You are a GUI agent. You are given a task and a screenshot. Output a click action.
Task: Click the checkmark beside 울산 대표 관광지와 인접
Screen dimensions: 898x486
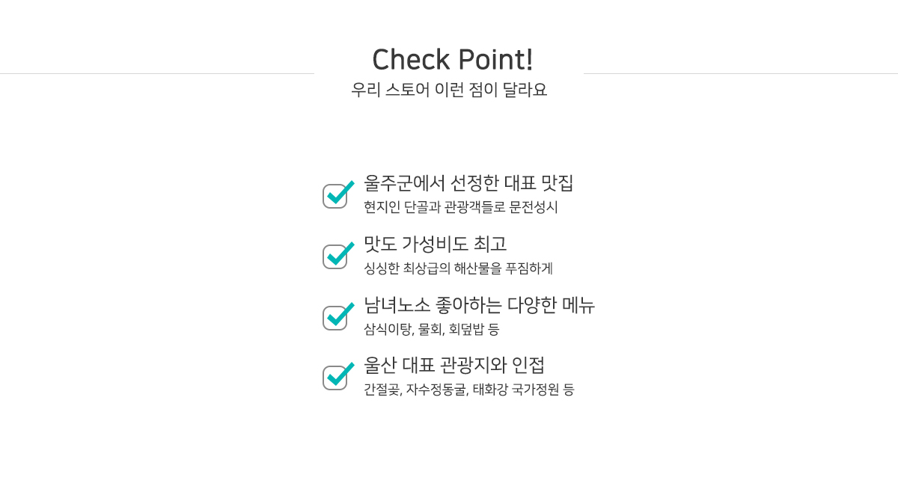click(x=338, y=376)
